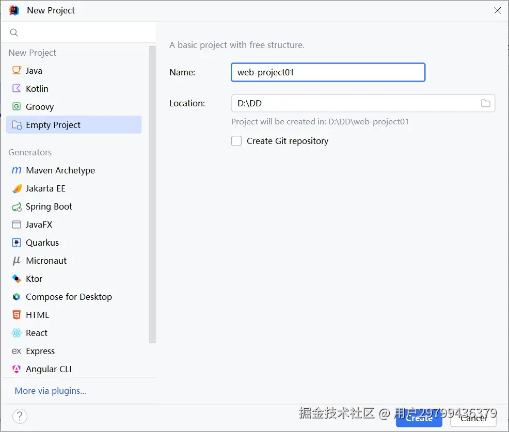This screenshot has width=509, height=432.
Task: Click the Angular CLI icon
Action: (17, 369)
